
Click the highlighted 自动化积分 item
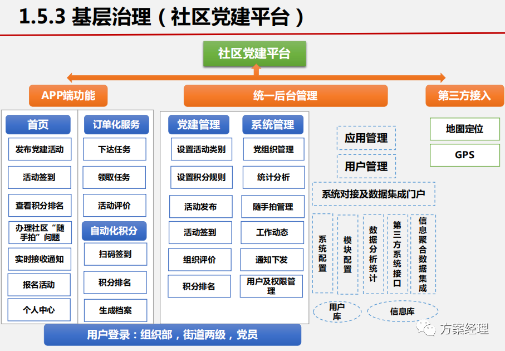point(115,231)
